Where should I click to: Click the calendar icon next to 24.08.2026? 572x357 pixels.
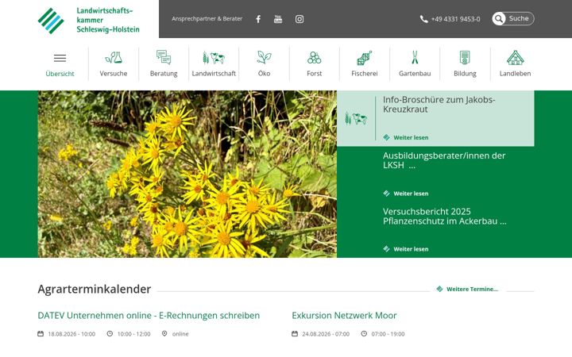pyautogui.click(x=295, y=334)
